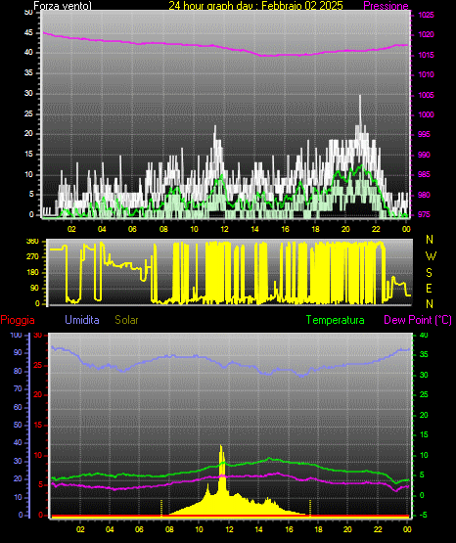The height and width of the screenshot is (543, 456).
Task: Click "45" on the wind speed axis
Action: point(28,33)
